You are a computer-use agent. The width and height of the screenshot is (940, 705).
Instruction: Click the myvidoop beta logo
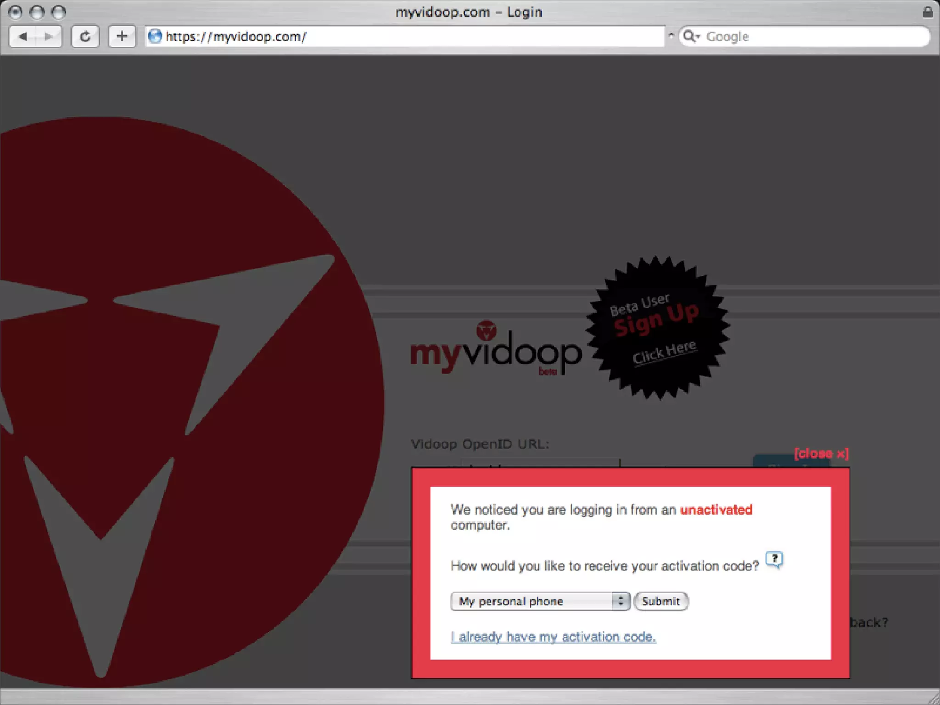pyautogui.click(x=496, y=352)
